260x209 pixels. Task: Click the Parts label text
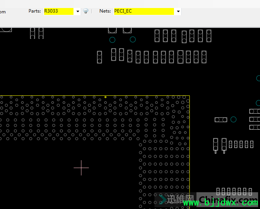35,11
